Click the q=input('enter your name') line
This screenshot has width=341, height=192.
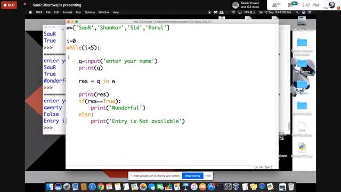[x=118, y=61]
